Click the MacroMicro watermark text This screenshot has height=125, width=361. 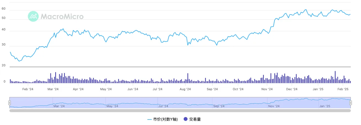(x=62, y=17)
